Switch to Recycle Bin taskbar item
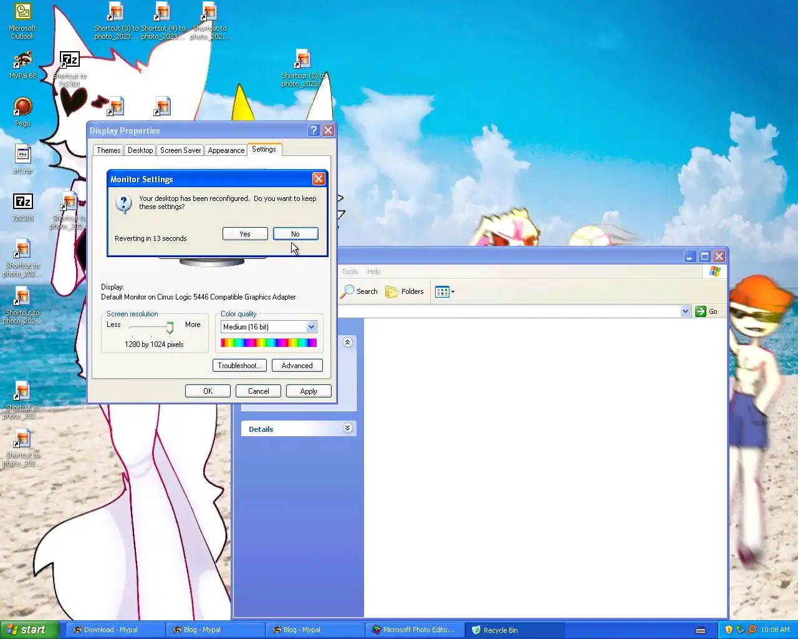Image resolution: width=798 pixels, height=639 pixels. (514, 630)
